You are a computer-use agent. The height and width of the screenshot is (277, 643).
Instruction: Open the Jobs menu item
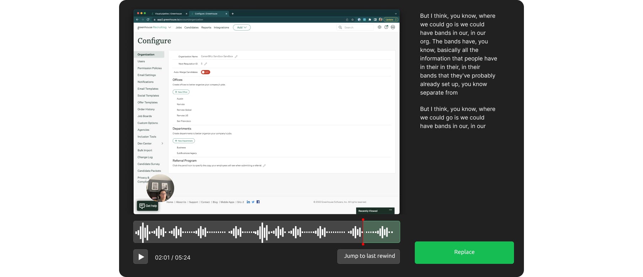(178, 27)
